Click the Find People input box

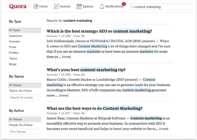click(x=25, y=132)
